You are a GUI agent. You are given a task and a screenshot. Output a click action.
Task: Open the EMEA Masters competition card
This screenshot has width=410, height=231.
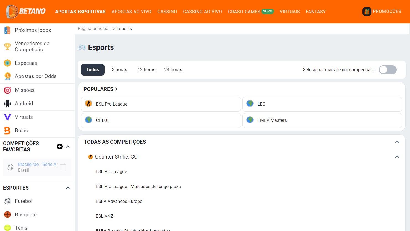point(322,120)
